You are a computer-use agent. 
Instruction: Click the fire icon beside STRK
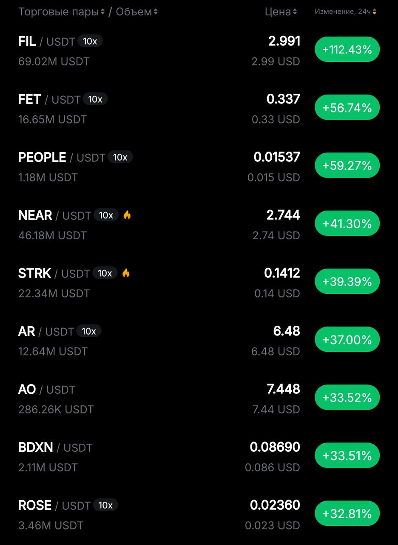(126, 273)
